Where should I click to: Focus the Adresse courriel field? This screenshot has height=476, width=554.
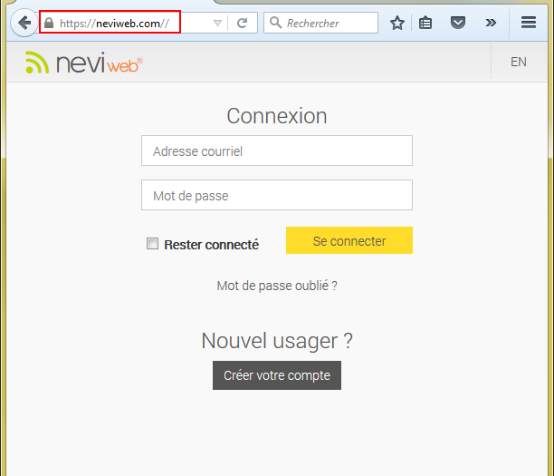(277, 151)
